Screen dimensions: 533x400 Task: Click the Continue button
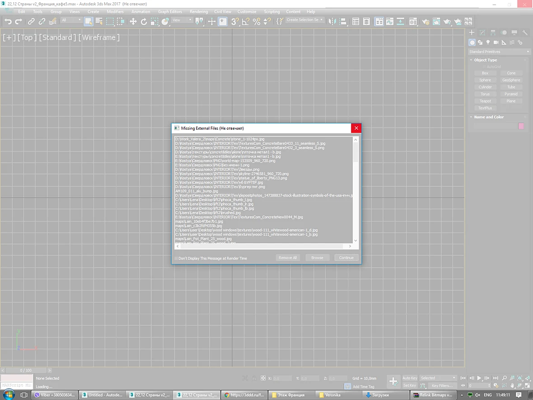click(346, 258)
